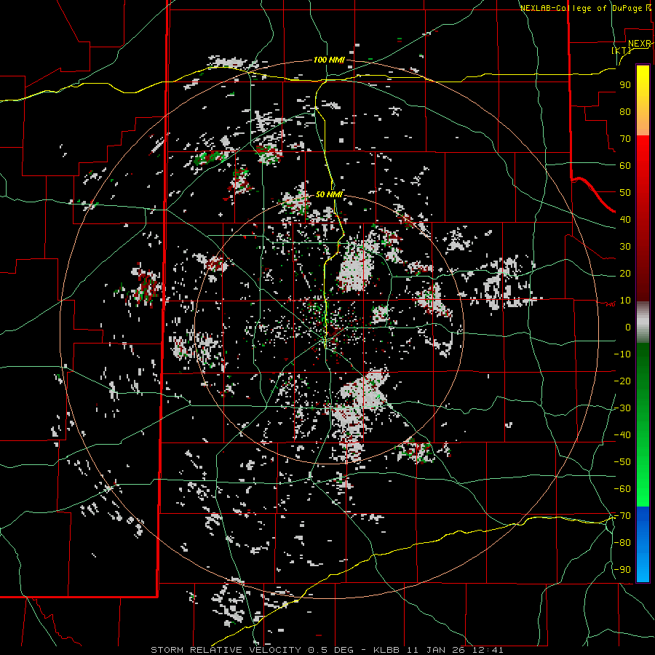Click the positive 30 scale value
655x655 pixels.
(625, 247)
